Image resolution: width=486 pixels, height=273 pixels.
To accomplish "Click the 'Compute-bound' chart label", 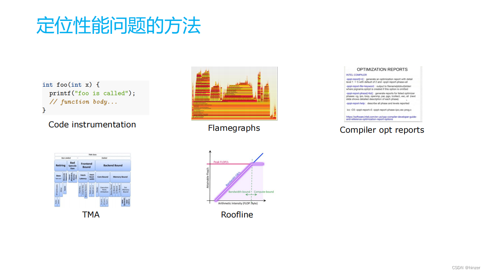I will [264, 192].
